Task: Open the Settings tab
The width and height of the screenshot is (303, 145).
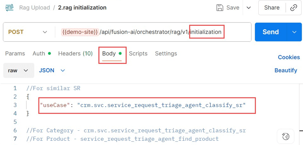Action: coord(166,53)
